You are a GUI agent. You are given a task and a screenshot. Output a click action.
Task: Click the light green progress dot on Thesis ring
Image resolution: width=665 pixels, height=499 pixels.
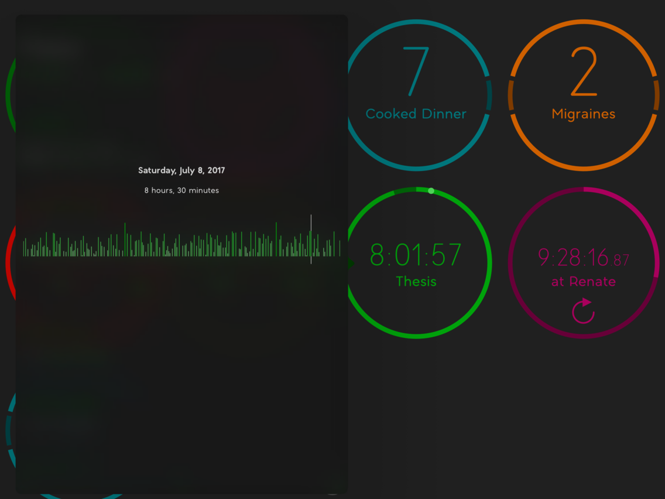pyautogui.click(x=431, y=191)
